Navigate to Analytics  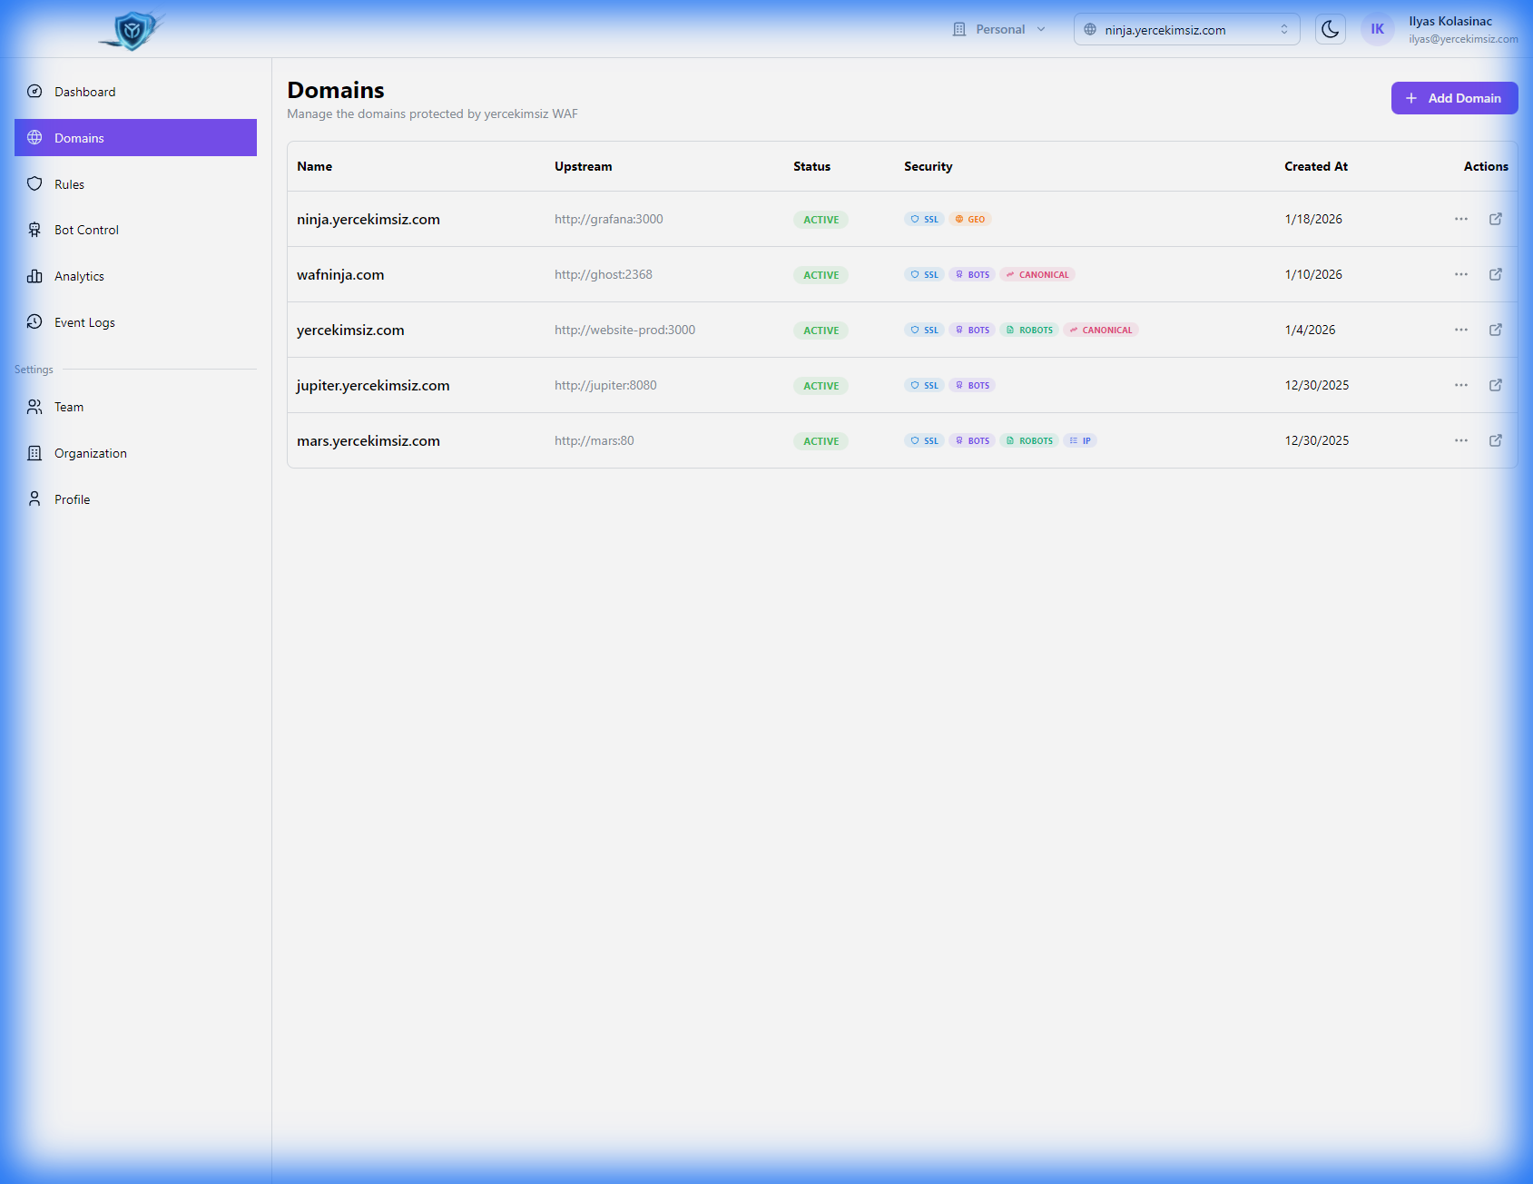tap(135, 276)
